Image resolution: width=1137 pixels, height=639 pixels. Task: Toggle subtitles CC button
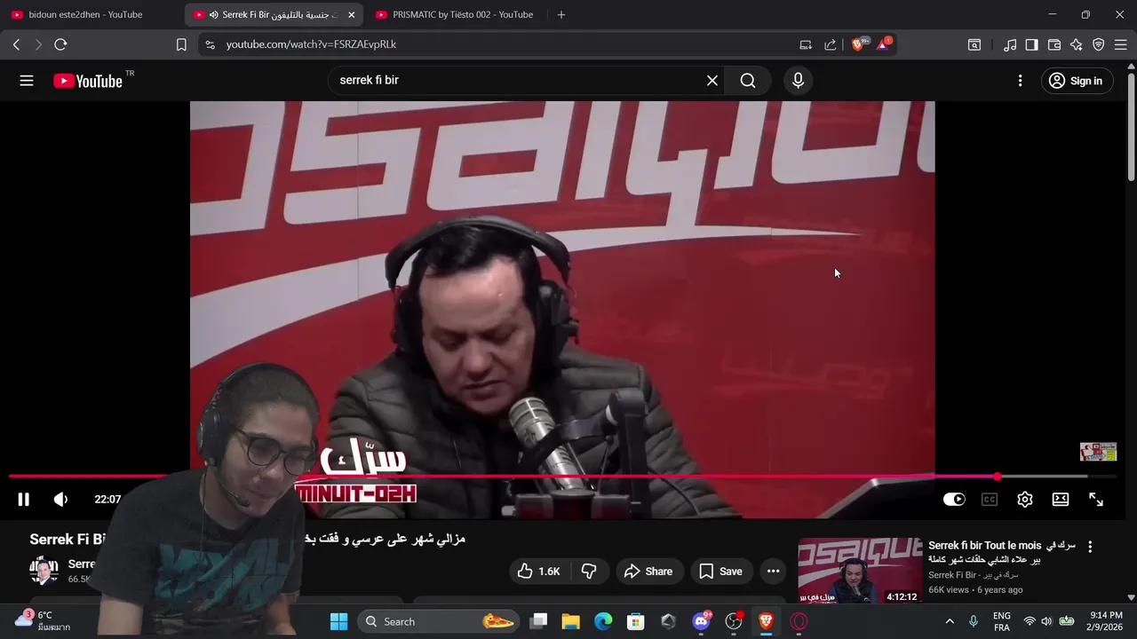pos(989,500)
